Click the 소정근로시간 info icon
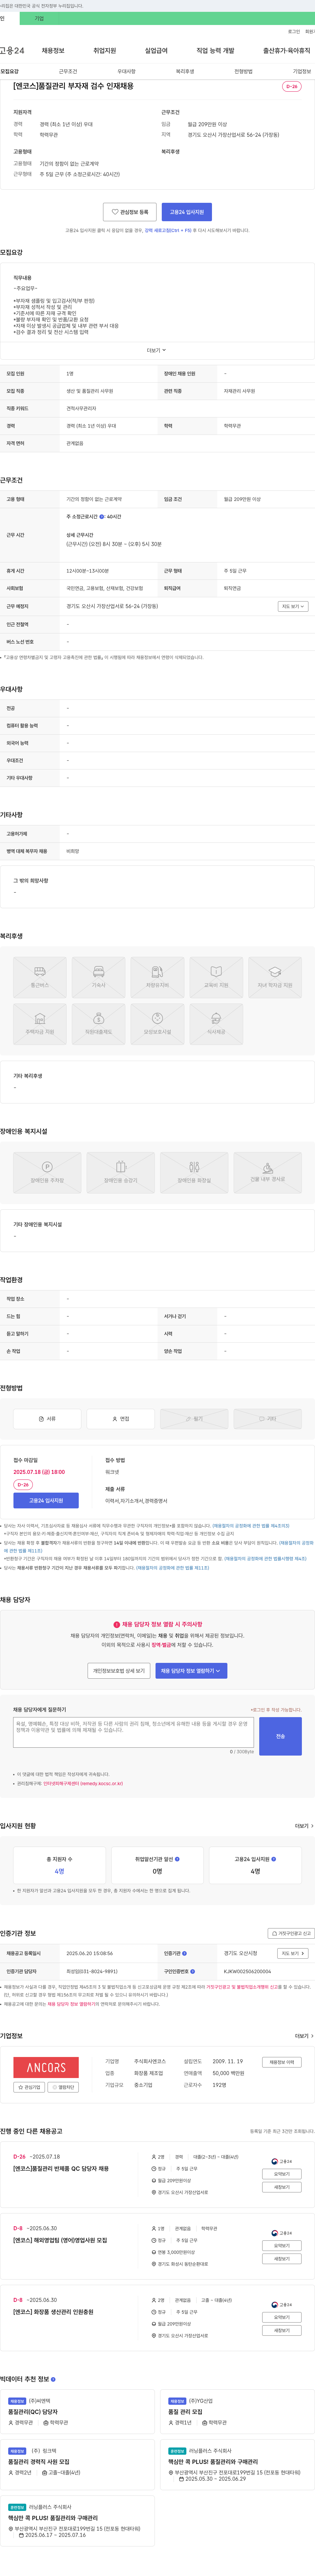Image resolution: width=315 pixels, height=2576 pixels. (x=102, y=517)
